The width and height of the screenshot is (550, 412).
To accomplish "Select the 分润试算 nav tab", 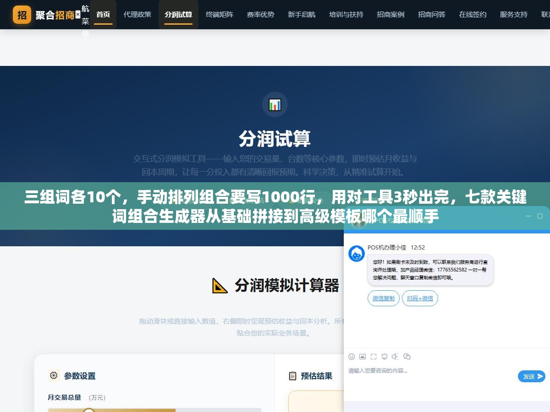I will click(178, 14).
